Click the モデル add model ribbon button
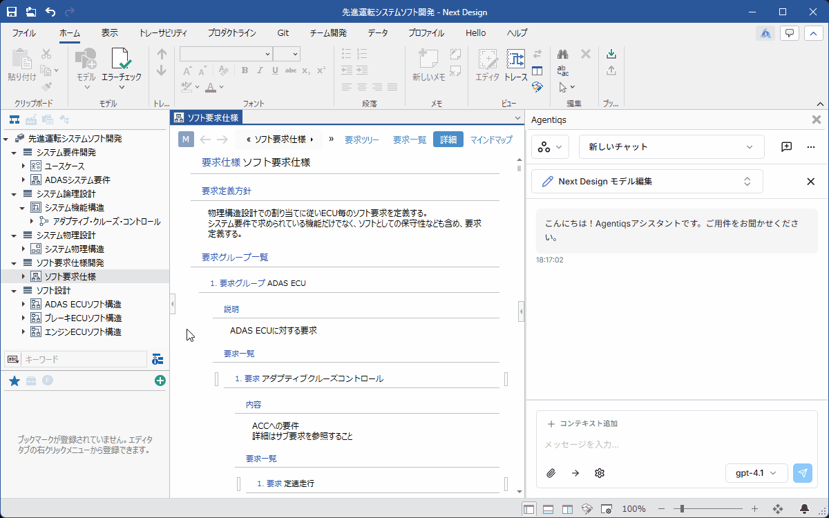The height and width of the screenshot is (518, 829). point(86,69)
